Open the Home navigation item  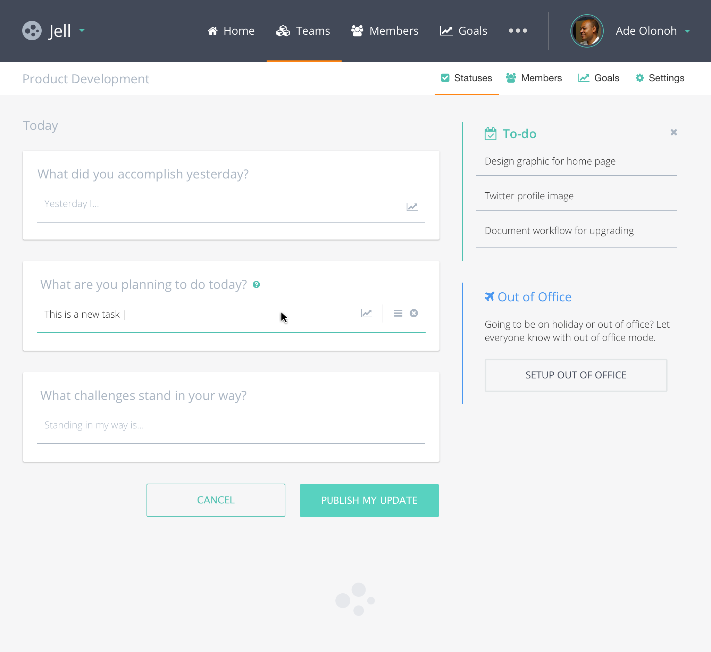pyautogui.click(x=231, y=31)
